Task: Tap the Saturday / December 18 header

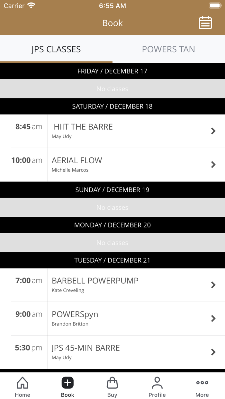Action: point(113,106)
